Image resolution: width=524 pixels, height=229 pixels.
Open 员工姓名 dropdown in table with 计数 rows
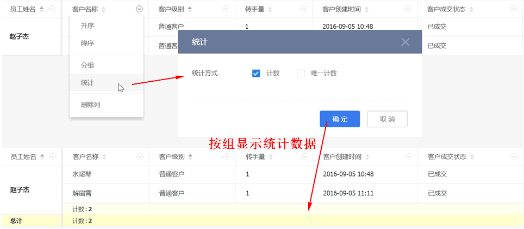click(x=52, y=157)
